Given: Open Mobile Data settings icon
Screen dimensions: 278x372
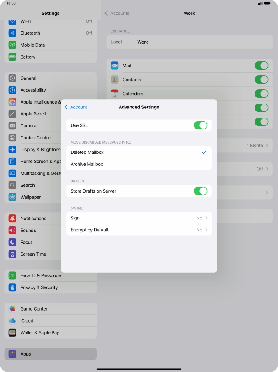Looking at the screenshot, I should point(12,45).
